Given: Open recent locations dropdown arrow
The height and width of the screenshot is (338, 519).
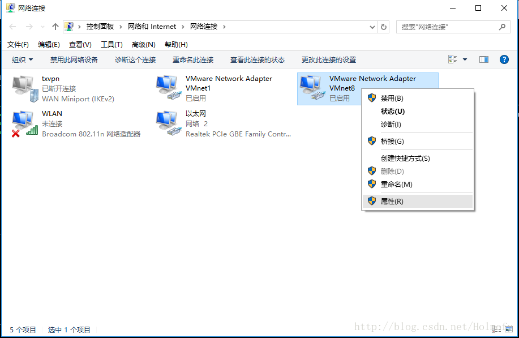Looking at the screenshot, I should [x=42, y=27].
